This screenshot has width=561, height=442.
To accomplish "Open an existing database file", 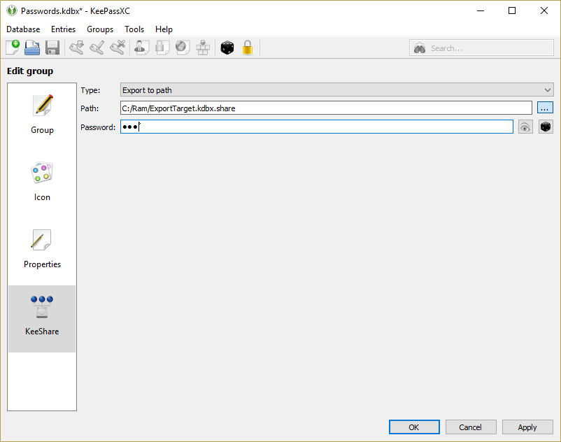I will (x=31, y=47).
